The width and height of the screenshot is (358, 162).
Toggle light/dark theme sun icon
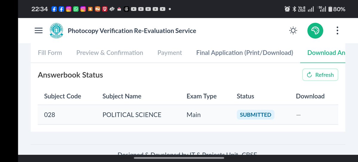293,31
